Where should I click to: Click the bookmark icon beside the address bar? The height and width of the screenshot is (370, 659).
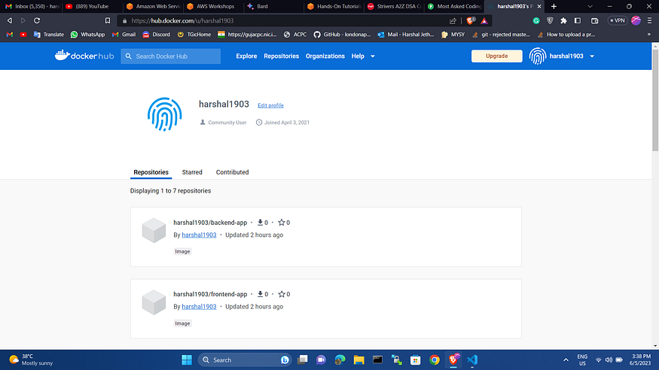point(108,20)
